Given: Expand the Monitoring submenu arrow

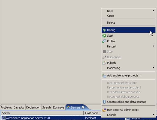Looking at the screenshot, I should pos(153,68).
